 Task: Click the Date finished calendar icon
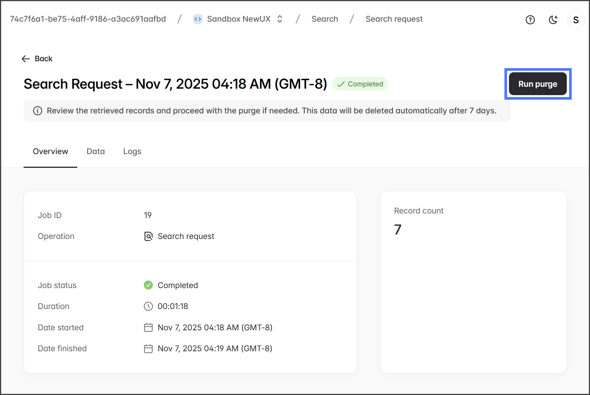click(x=148, y=349)
